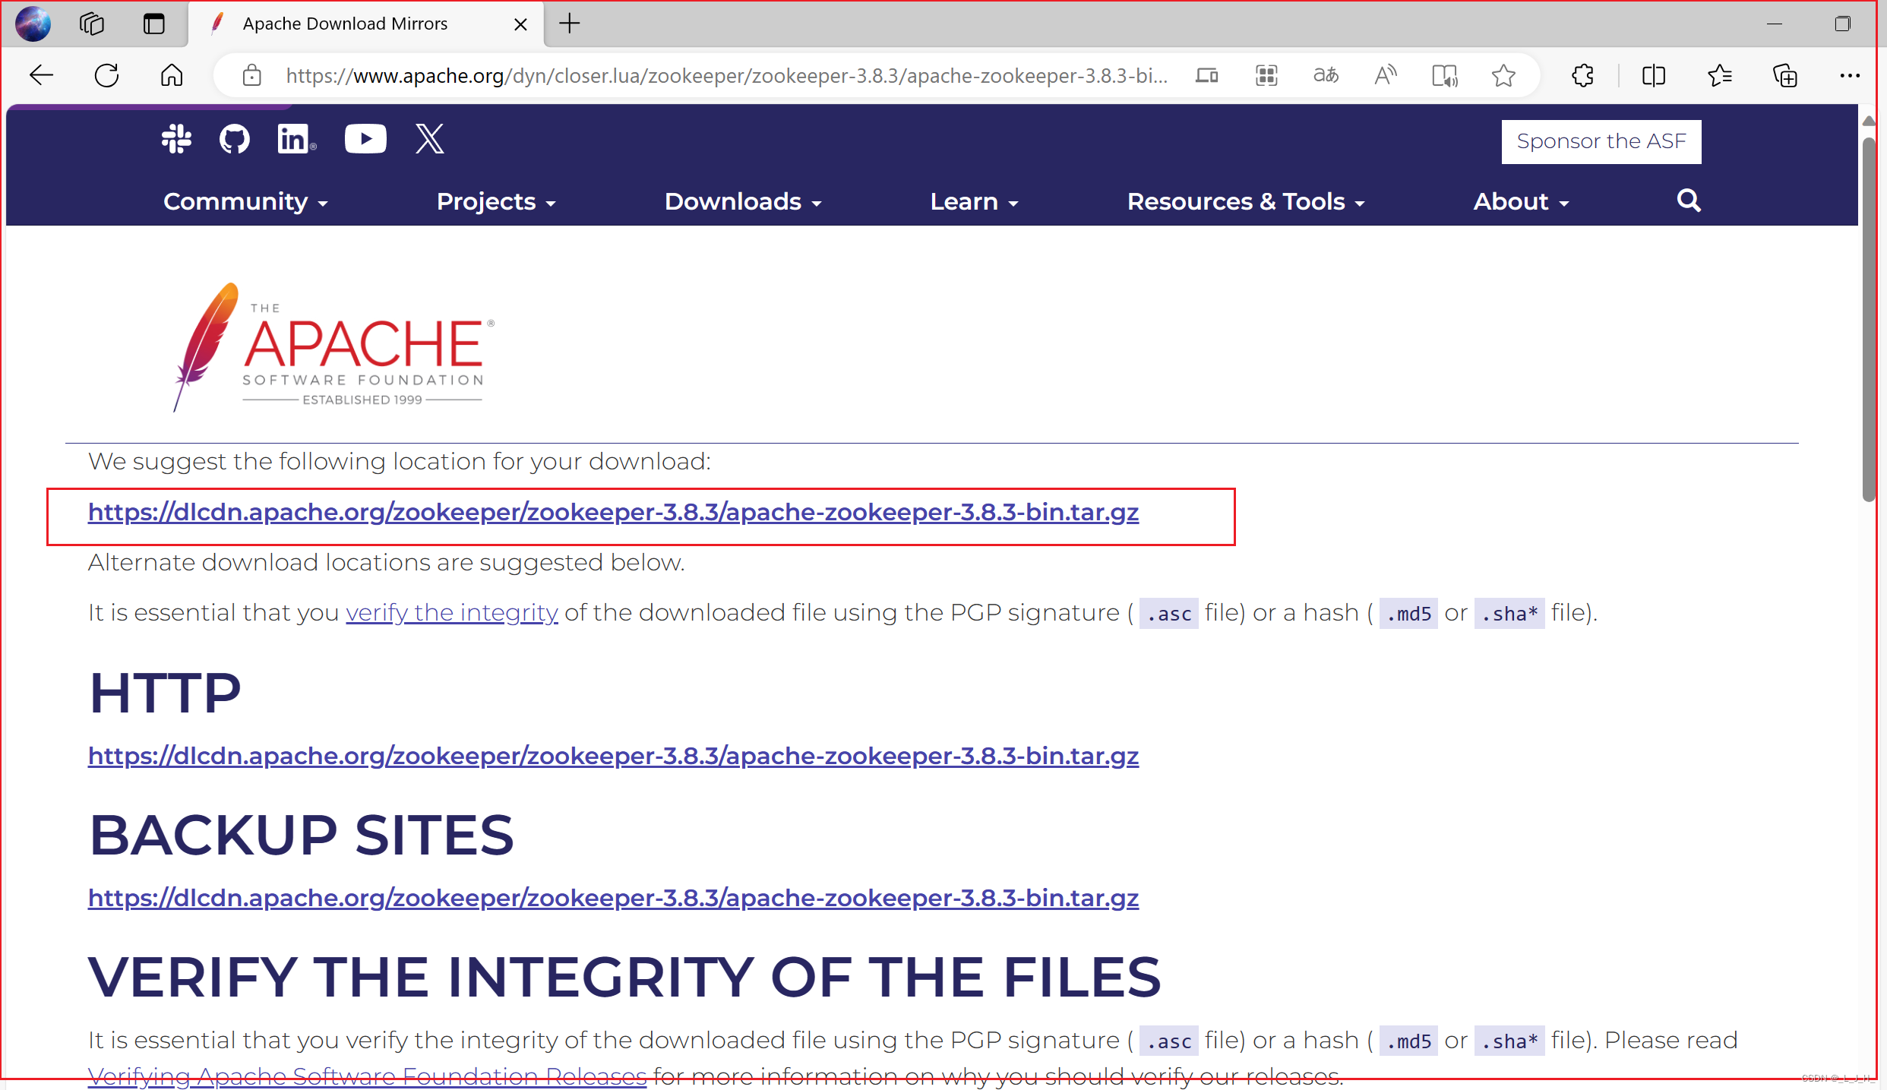
Task: Start Read aloud feature
Action: pyautogui.click(x=1385, y=75)
